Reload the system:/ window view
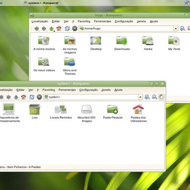Image resolution: width=190 pixels, height=190 pixels. 32,97
